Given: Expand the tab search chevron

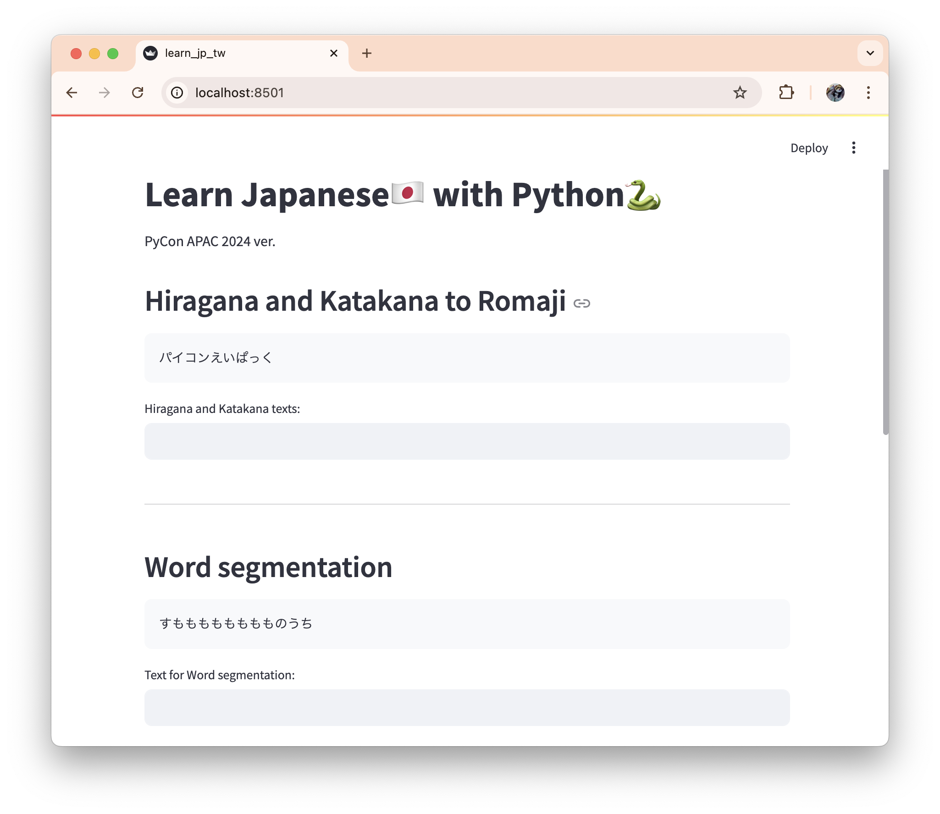Looking at the screenshot, I should coord(870,53).
